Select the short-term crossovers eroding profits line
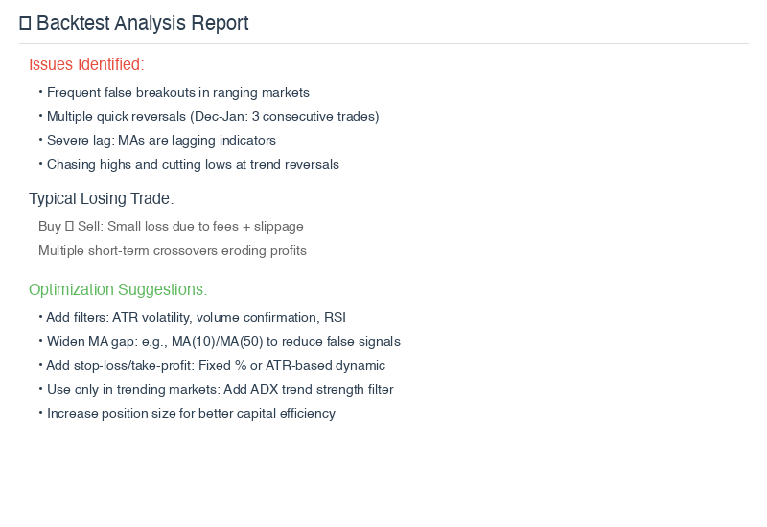 pos(173,251)
